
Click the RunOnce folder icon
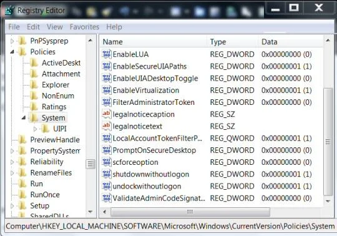click(x=22, y=195)
